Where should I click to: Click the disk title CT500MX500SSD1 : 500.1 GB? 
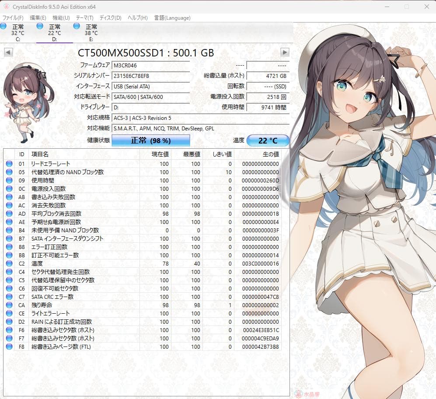pyautogui.click(x=146, y=52)
